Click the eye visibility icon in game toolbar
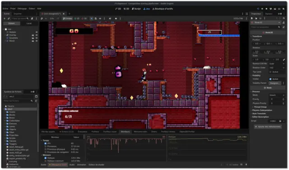The width and height of the screenshot is (289, 170). click(x=100, y=18)
